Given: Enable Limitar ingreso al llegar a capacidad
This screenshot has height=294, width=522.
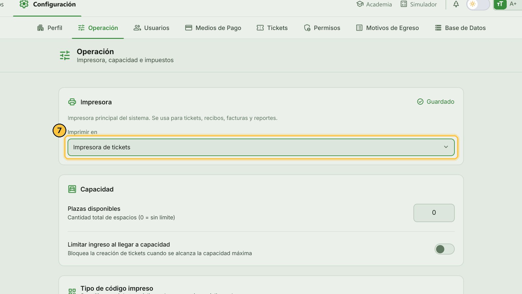Looking at the screenshot, I should 444,249.
